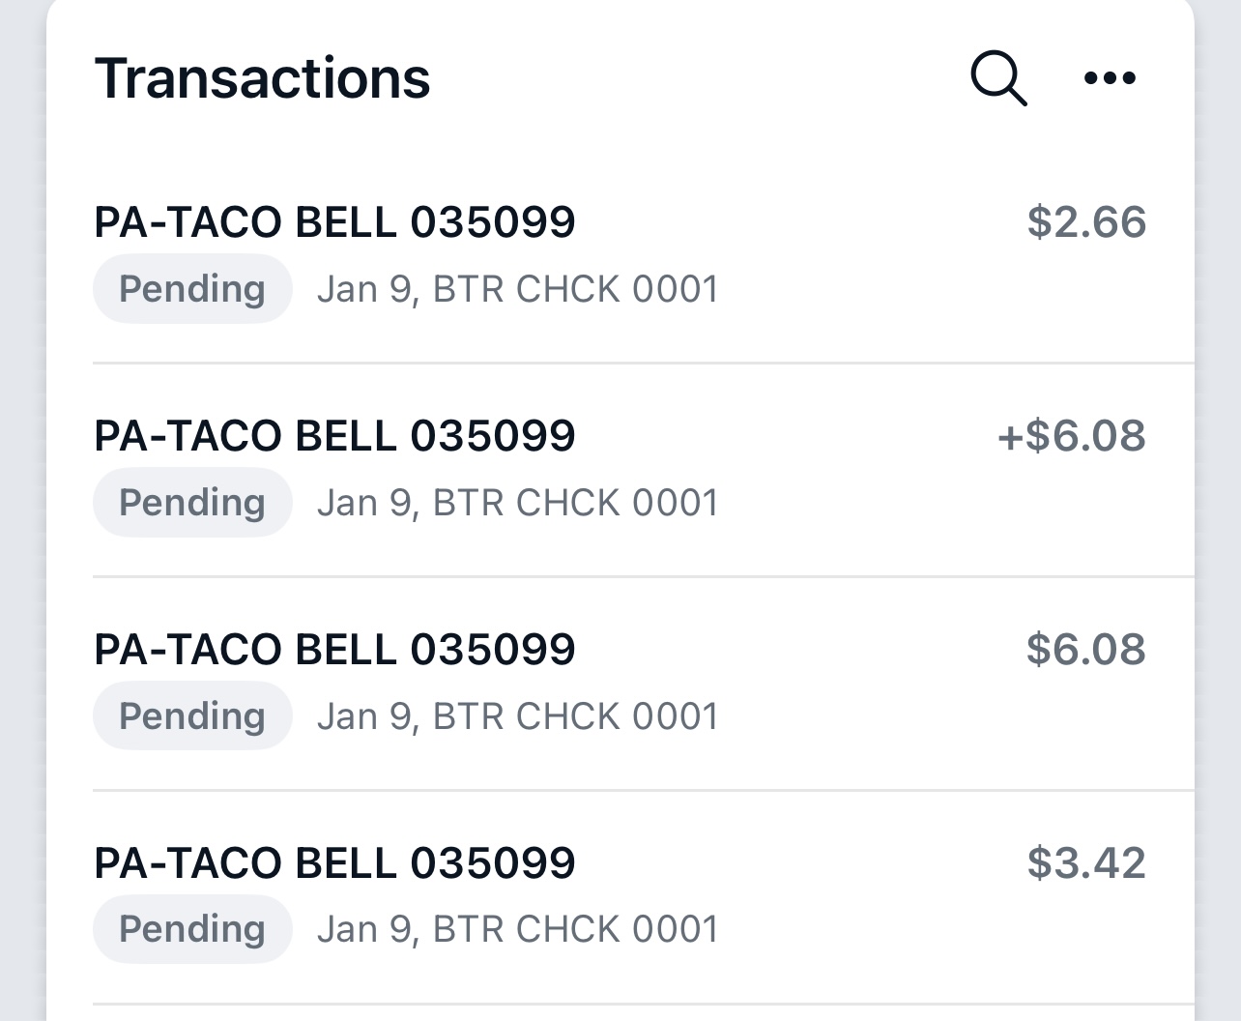Open the transactions search magnifier icon

click(x=998, y=77)
